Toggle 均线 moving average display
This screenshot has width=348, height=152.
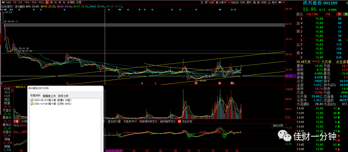tap(242, 3)
